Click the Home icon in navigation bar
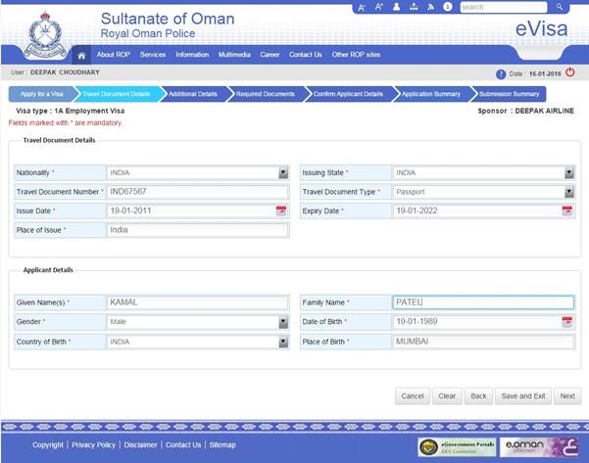Screen dimensions: 589x463 (81, 56)
